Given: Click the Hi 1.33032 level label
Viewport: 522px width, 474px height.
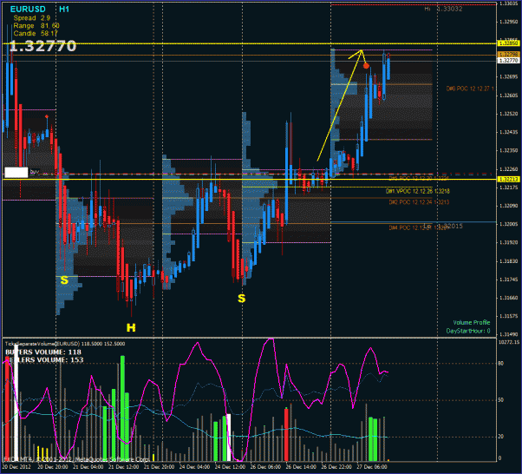Looking at the screenshot, I should 443,9.
